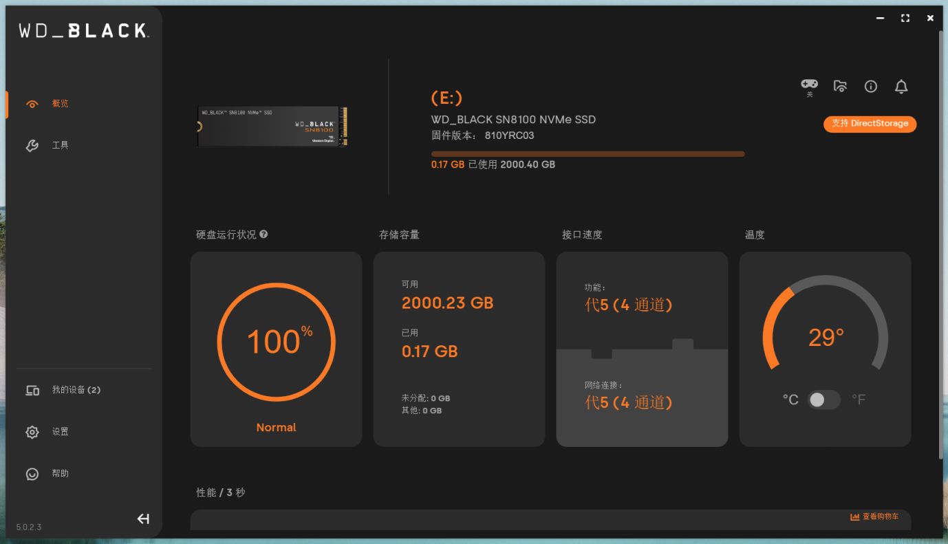Click the WD_BLACK SN8100 NVMe SSD name
The image size is (948, 544).
[513, 120]
